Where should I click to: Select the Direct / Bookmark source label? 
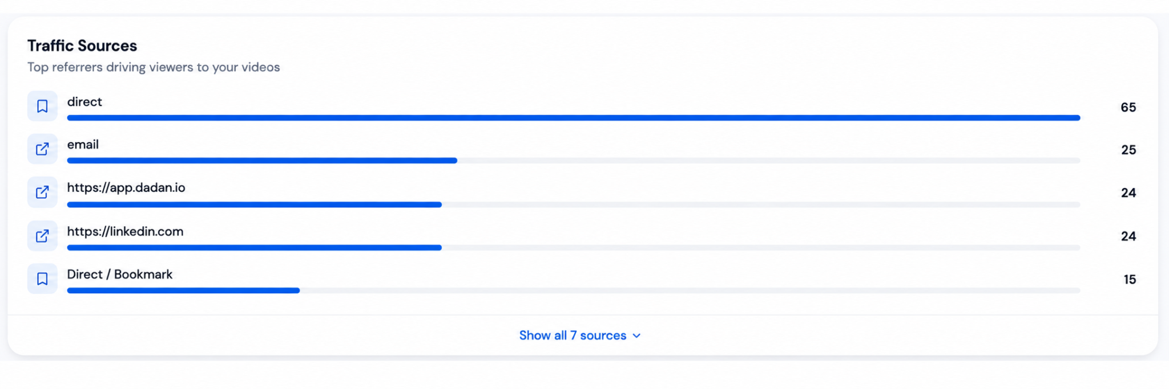[119, 275]
